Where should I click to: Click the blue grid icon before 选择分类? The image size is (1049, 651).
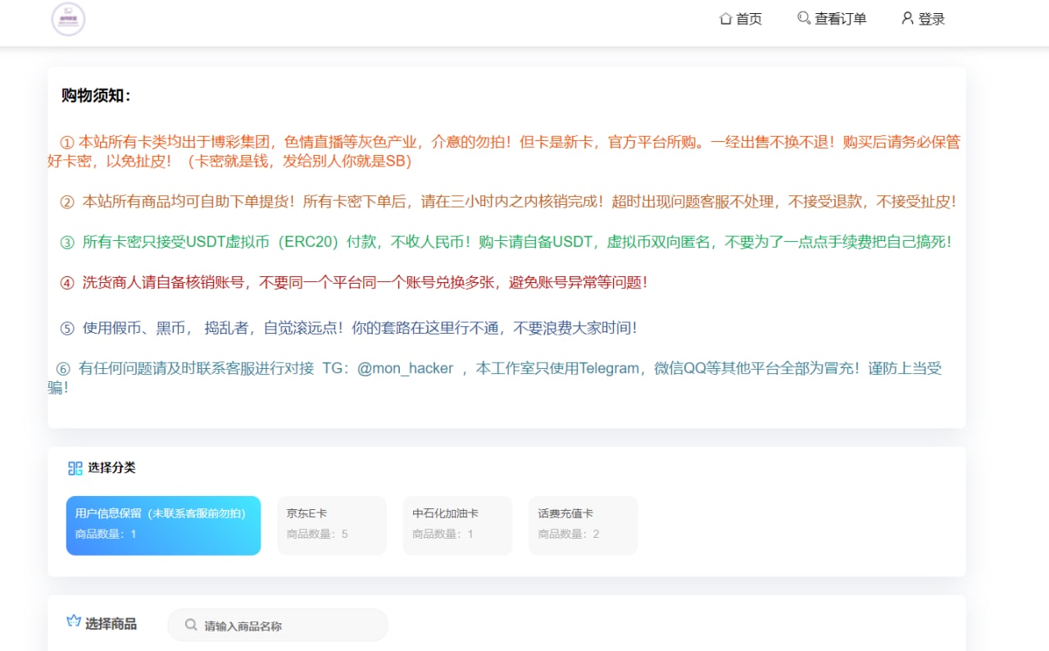pos(75,467)
